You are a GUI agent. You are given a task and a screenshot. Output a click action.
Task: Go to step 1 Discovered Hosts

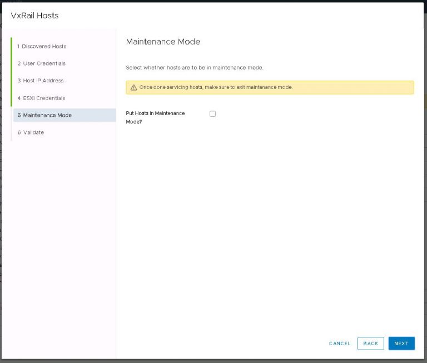coord(42,46)
